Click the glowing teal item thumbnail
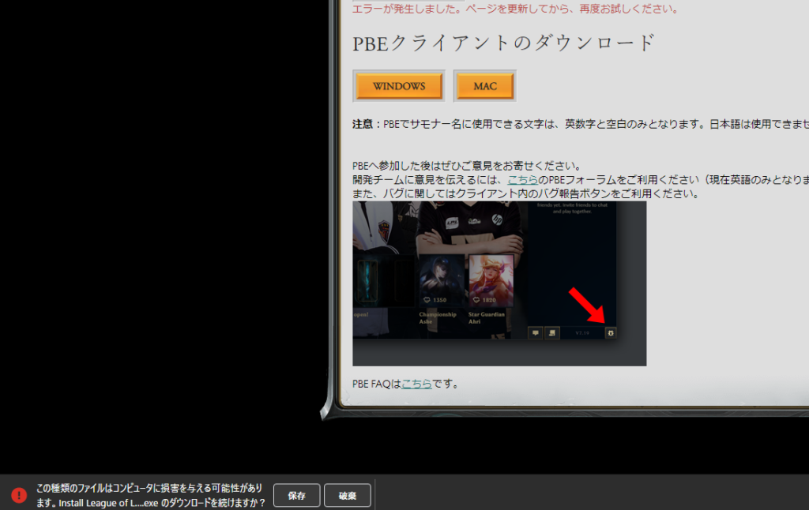Image resolution: width=809 pixels, height=510 pixels. tap(367, 281)
